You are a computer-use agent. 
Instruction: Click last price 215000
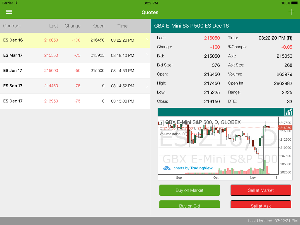(x=51, y=71)
